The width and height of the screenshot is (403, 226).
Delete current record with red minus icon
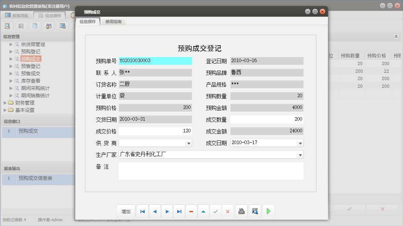pos(191,211)
